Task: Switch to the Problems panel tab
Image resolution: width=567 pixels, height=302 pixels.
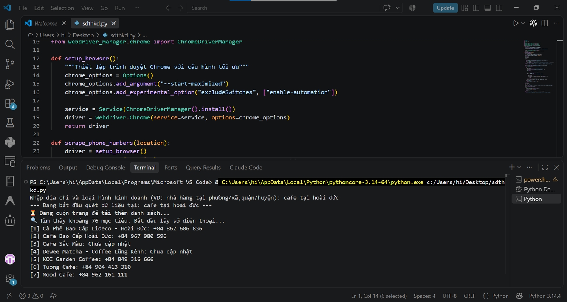Action: (x=38, y=168)
